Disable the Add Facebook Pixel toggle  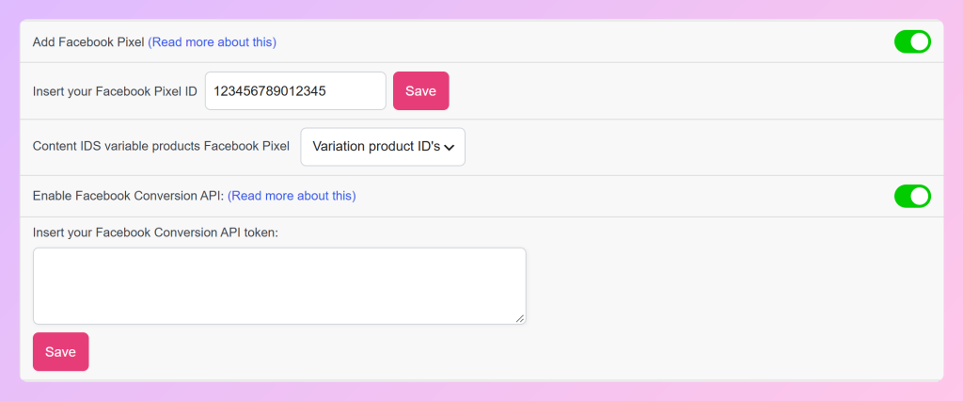tap(912, 41)
